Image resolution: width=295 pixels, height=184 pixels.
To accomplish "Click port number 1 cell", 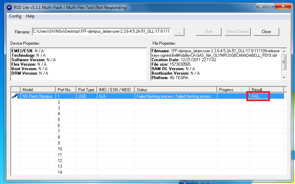I will click(x=66, y=96).
